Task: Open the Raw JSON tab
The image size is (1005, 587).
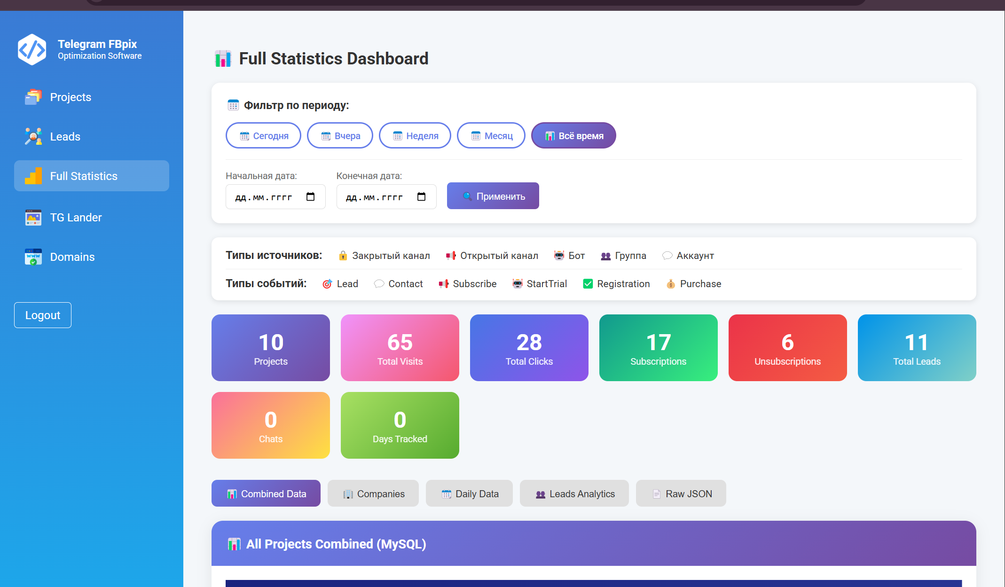Action: 681,493
